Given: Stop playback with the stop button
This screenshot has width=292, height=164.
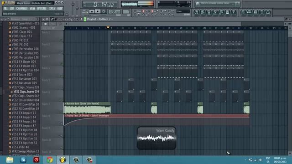Looking at the screenshot, I should 98,11.
